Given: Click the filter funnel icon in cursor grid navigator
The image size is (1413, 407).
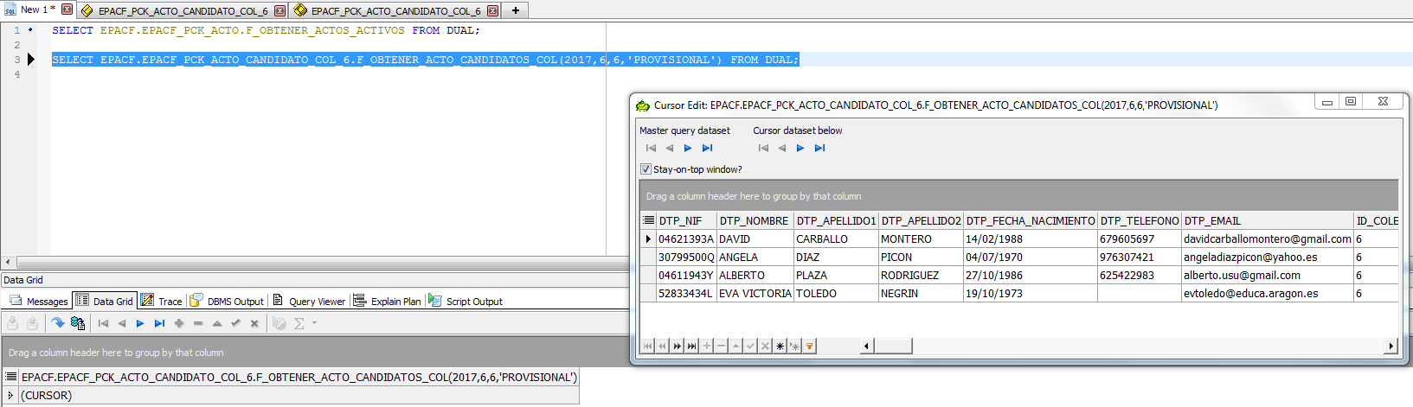Looking at the screenshot, I should [809, 347].
